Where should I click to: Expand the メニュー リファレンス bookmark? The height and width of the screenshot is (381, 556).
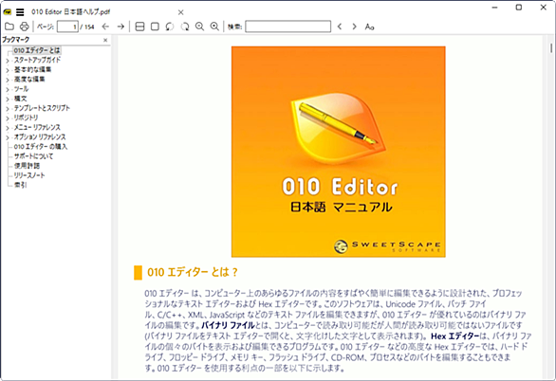tap(8, 128)
